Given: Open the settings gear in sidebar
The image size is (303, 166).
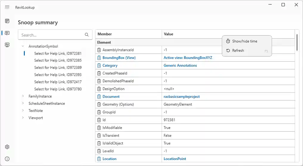Looking at the screenshot, I should (x=7, y=147).
